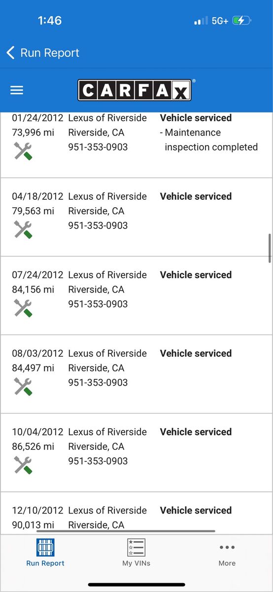Tap wrench icon for 08/03/2012 service
This screenshot has width=273, height=592.
23,386
